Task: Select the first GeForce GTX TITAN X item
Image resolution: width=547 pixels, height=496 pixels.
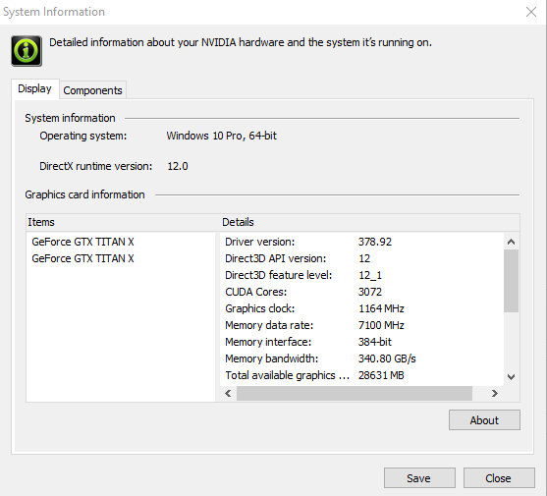Action: point(82,242)
